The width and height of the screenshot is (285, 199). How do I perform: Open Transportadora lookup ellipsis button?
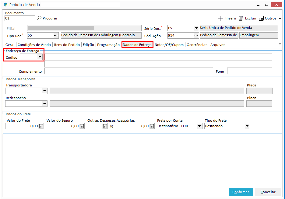click(45, 91)
